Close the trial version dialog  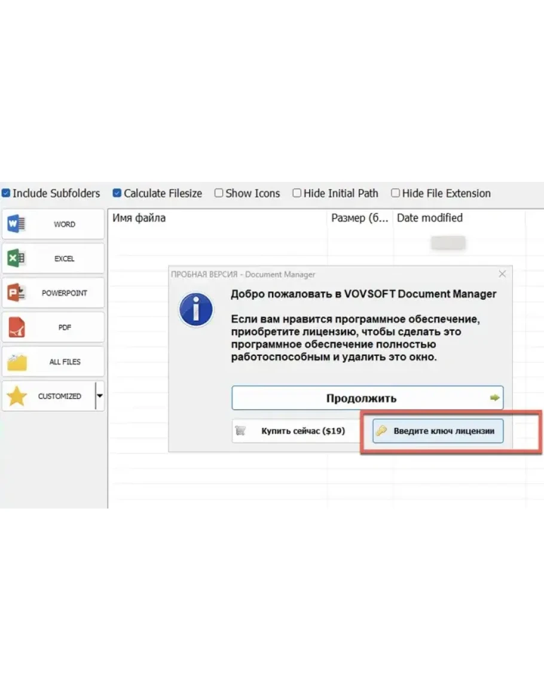(502, 274)
